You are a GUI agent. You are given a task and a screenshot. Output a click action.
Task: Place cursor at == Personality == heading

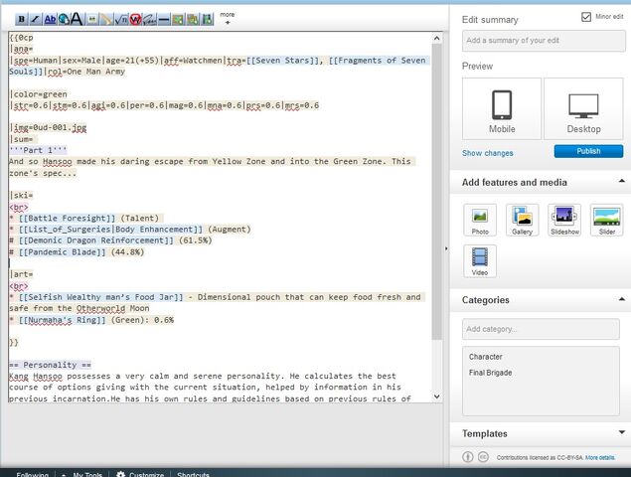[50, 365]
